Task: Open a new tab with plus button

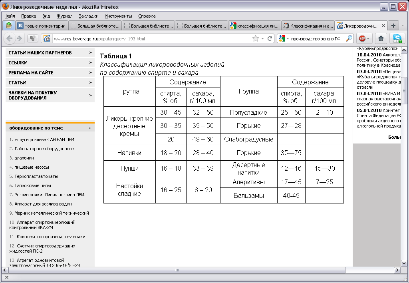Action: click(393, 26)
